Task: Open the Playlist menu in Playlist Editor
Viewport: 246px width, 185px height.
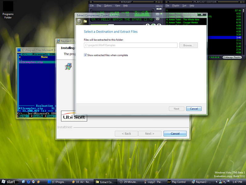Action: (x=176, y=6)
